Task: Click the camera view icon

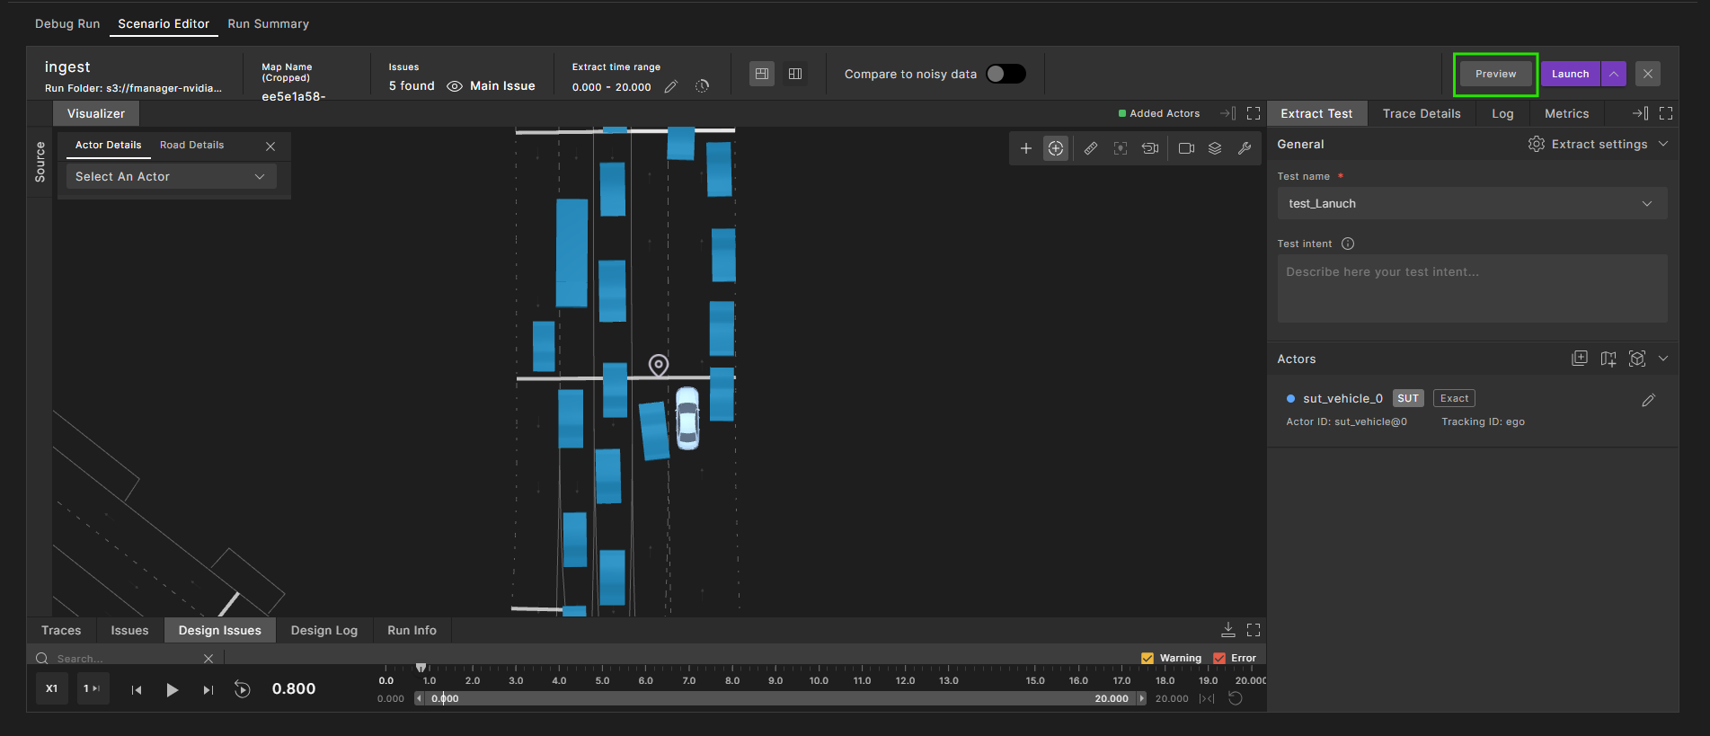Action: pyautogui.click(x=1186, y=148)
